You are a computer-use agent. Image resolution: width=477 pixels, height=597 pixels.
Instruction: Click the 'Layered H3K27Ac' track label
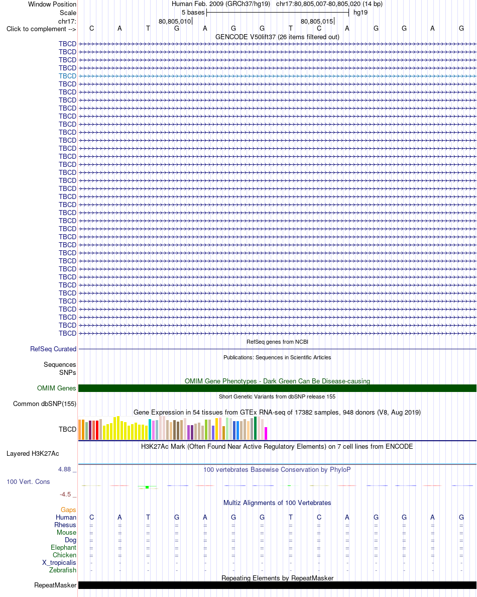click(33, 453)
